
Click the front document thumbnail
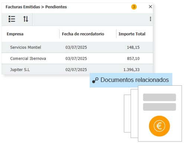160,114
